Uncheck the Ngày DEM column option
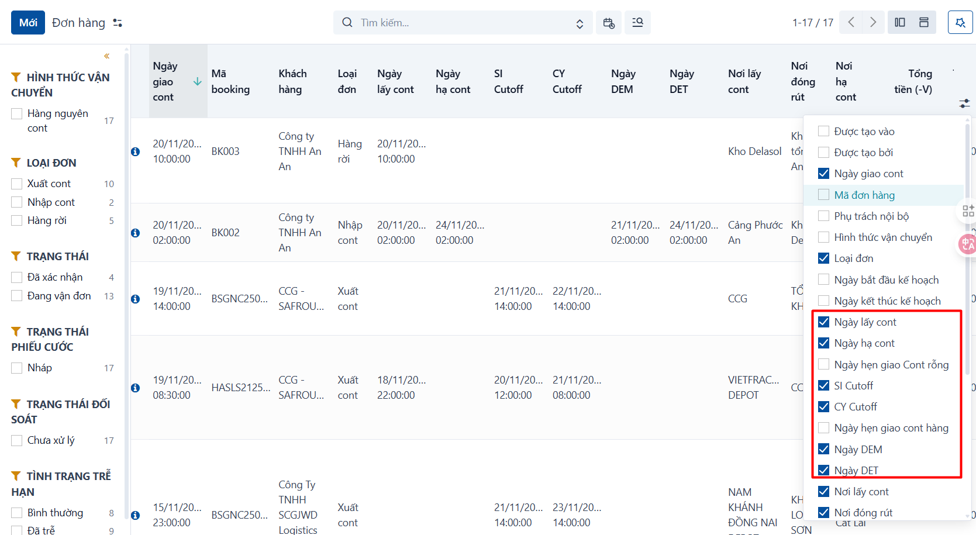The image size is (976, 535). [823, 450]
